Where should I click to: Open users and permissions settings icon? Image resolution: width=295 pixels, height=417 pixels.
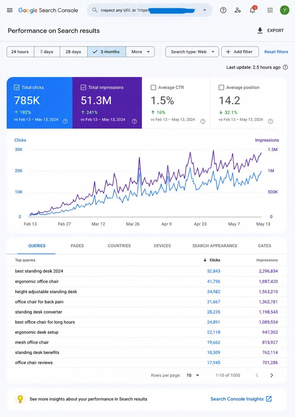pos(238,10)
